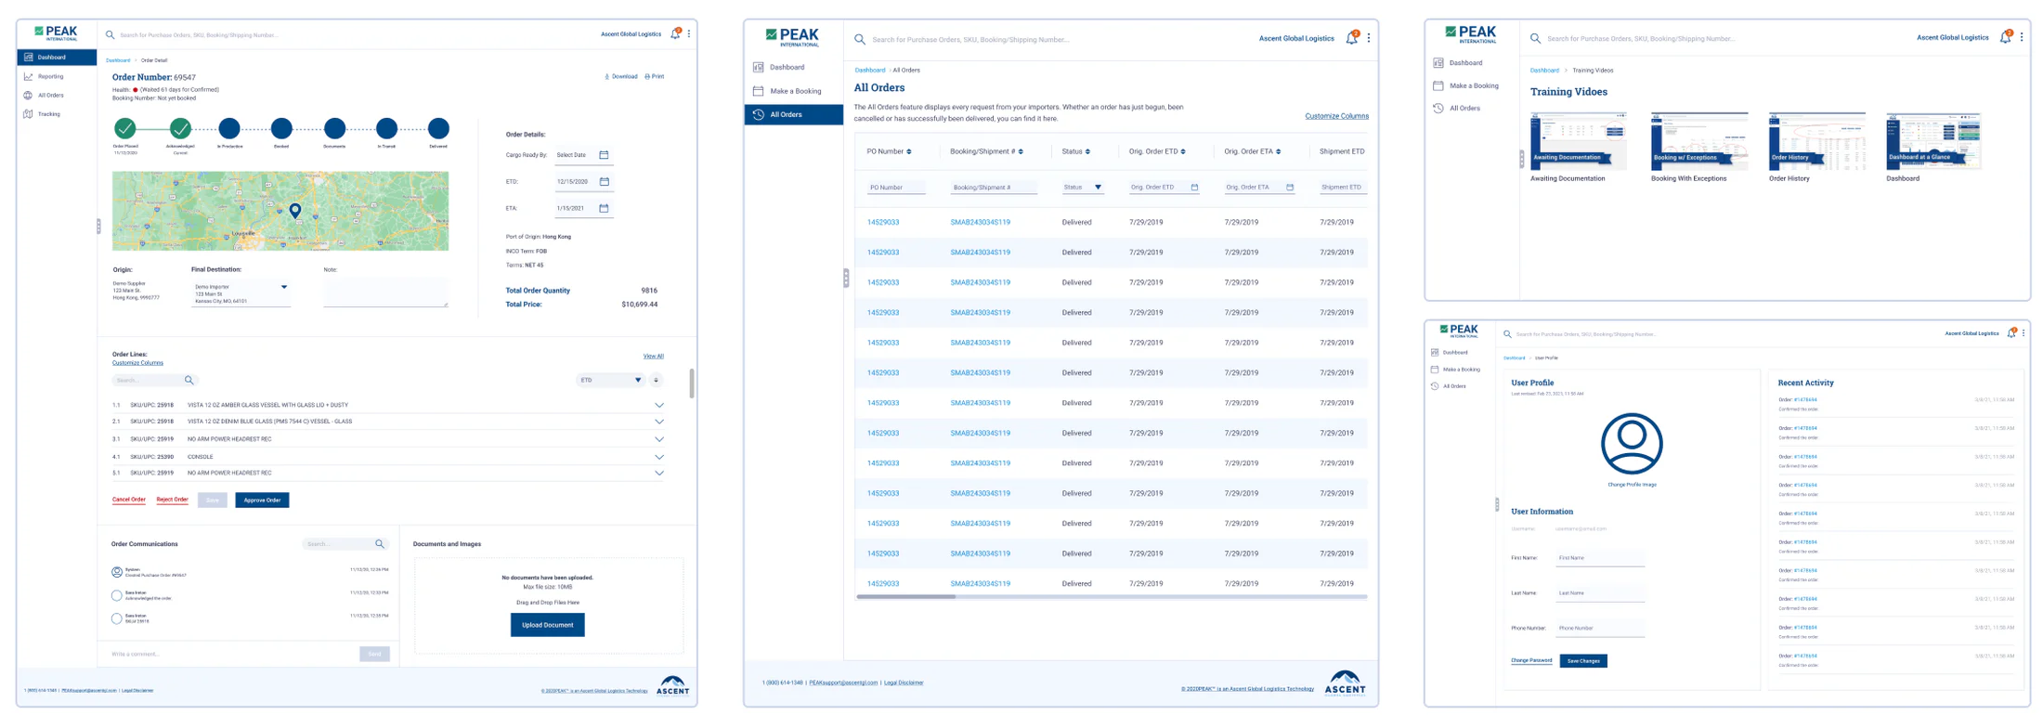The image size is (2043, 728).
Task: Click In Production progress step circle
Action: [x=229, y=128]
